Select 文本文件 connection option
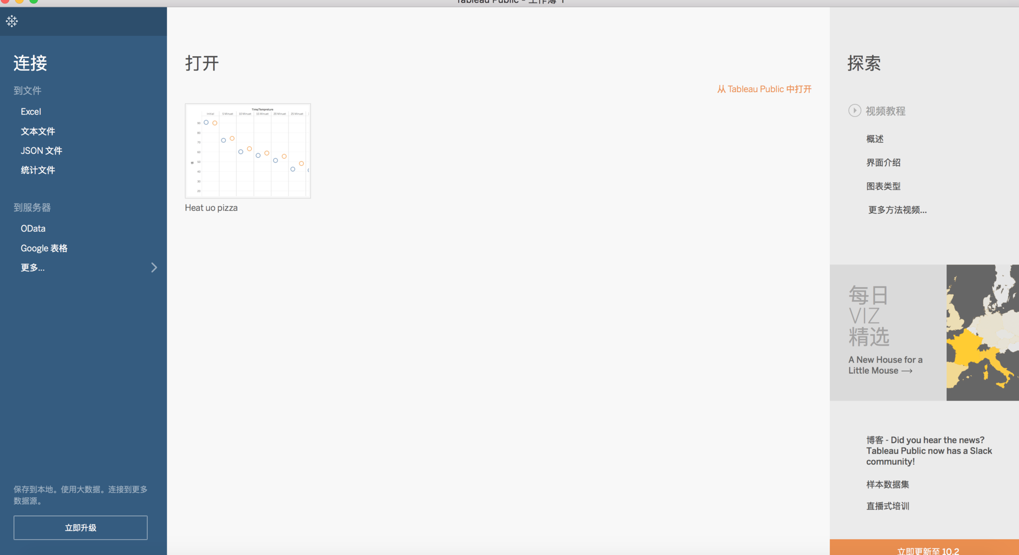Viewport: 1019px width, 555px height. [38, 131]
